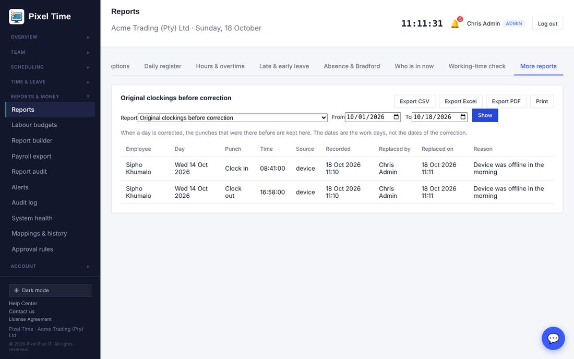Click the Export CSV button
The width and height of the screenshot is (574, 359).
click(x=414, y=101)
